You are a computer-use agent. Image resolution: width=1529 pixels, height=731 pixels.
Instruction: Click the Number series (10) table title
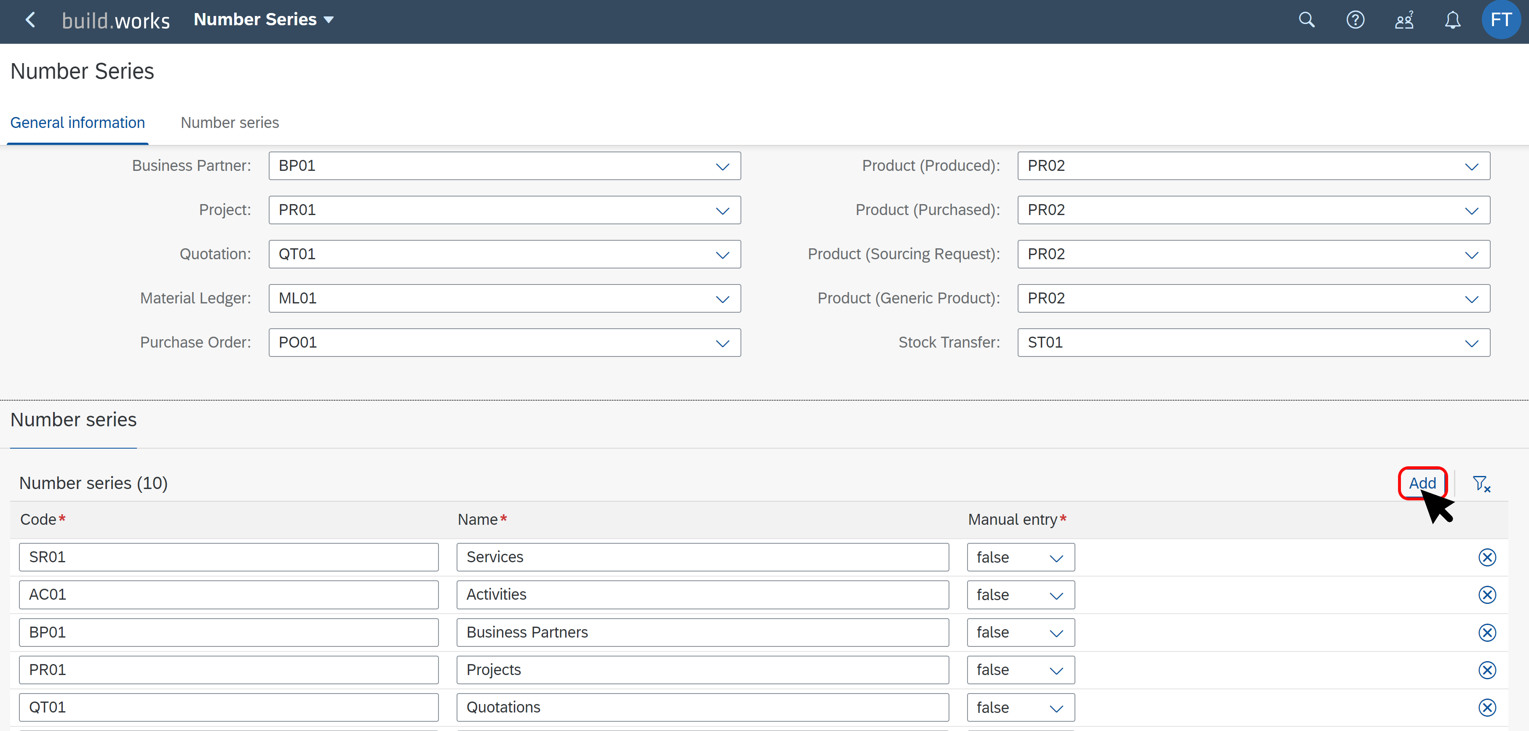click(x=93, y=483)
